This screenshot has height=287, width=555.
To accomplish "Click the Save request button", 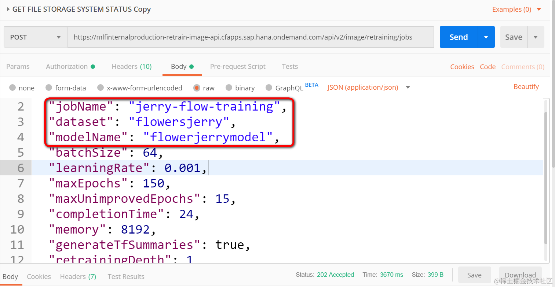I will 514,37.
